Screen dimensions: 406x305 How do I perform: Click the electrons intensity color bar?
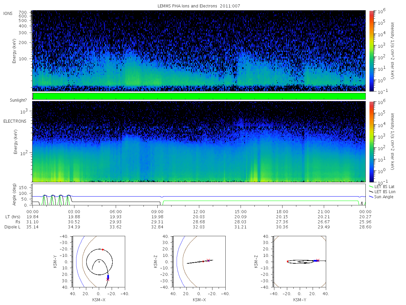coord(371,142)
